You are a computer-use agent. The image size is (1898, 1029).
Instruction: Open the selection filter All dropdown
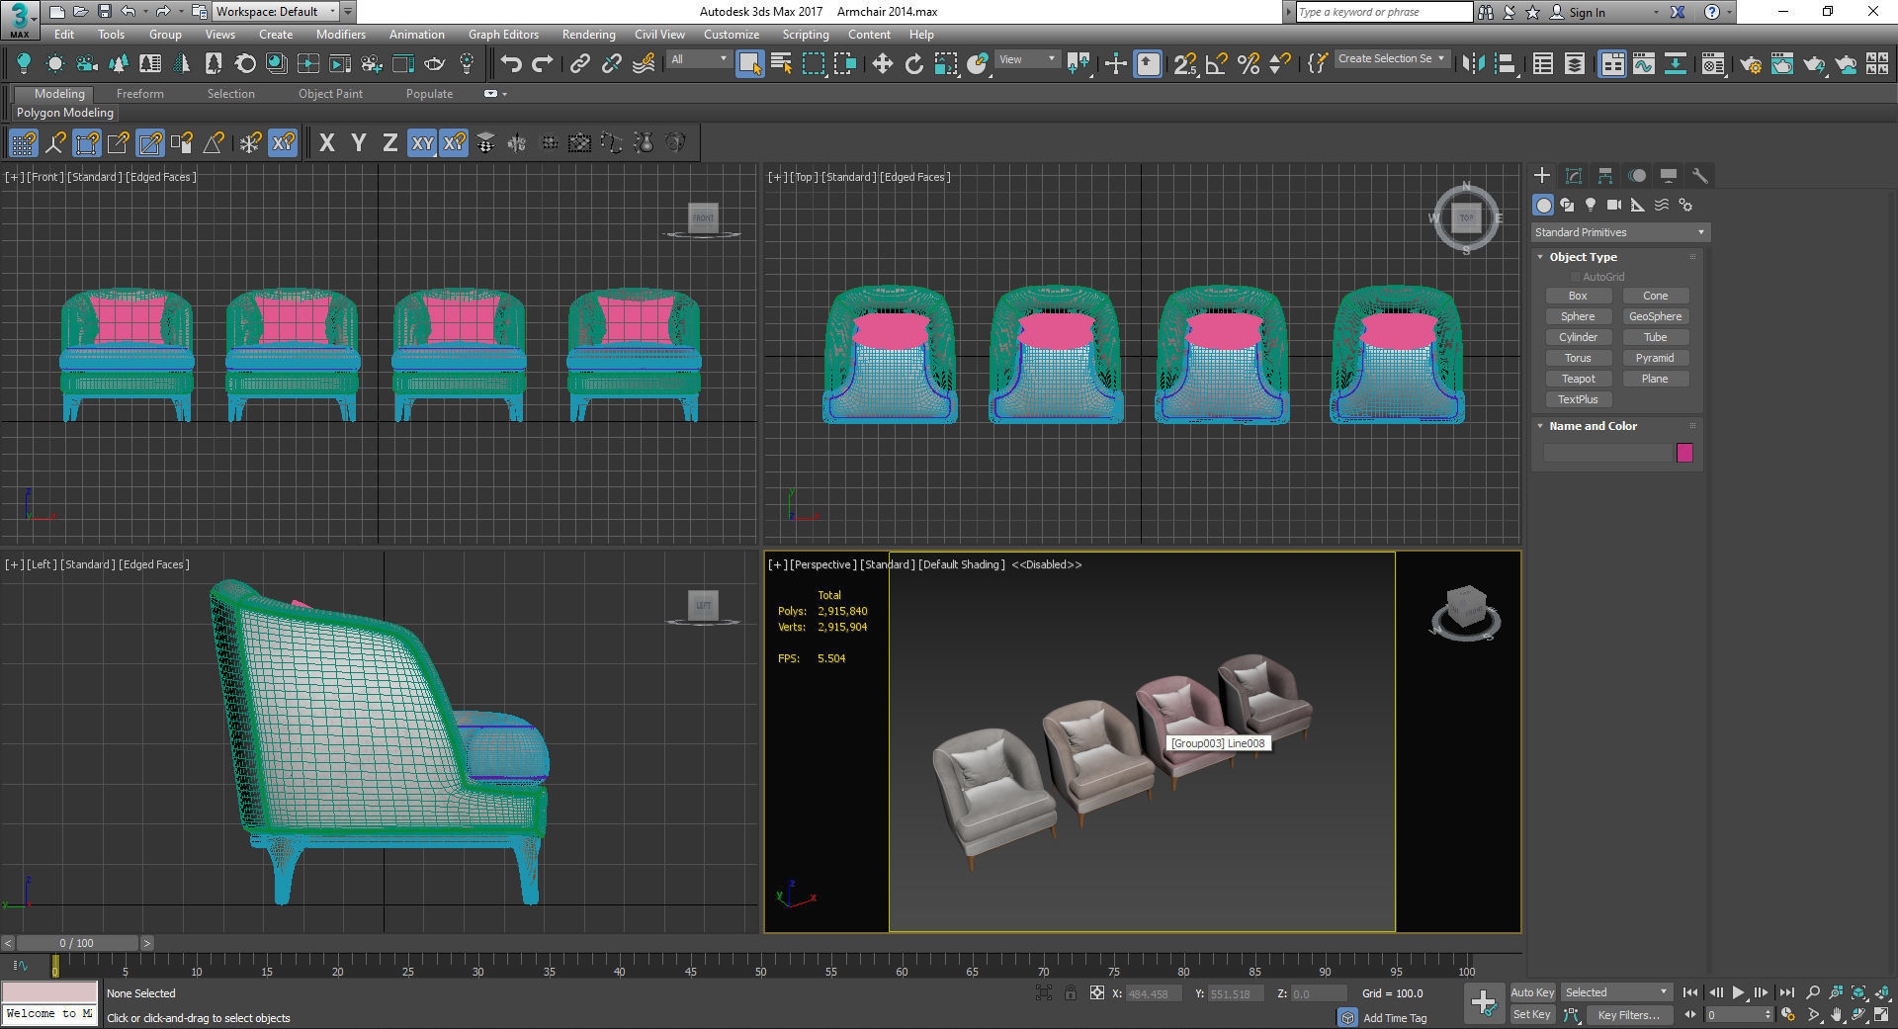coord(699,59)
